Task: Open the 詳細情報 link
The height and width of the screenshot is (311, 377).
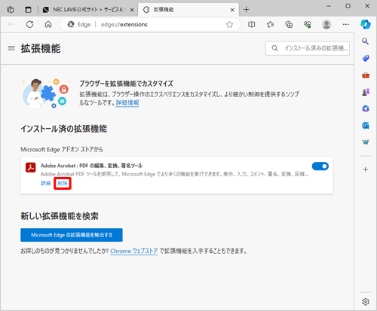Action: point(127,102)
